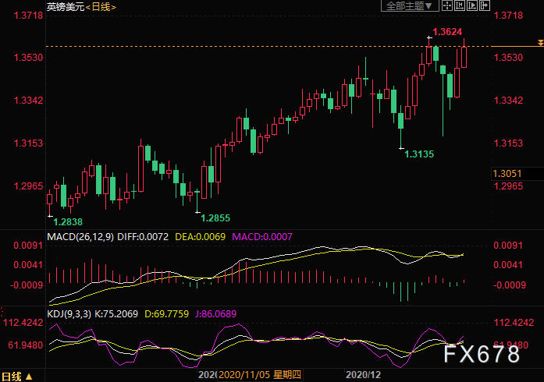Click the 1.3051 price tag on right axis

507,173
